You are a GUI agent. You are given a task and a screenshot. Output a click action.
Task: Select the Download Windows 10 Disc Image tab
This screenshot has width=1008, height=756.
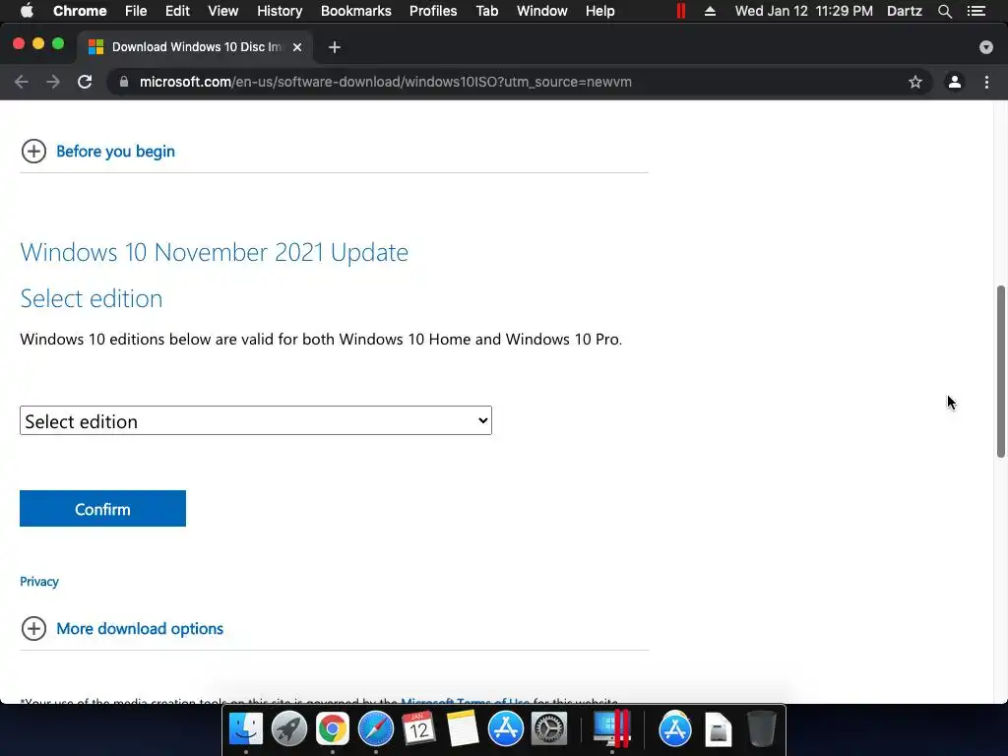pos(196,47)
